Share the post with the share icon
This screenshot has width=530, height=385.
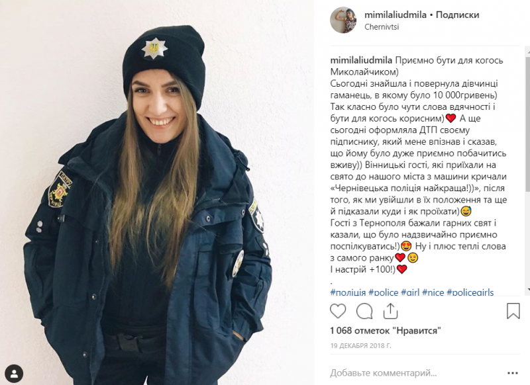click(x=390, y=311)
